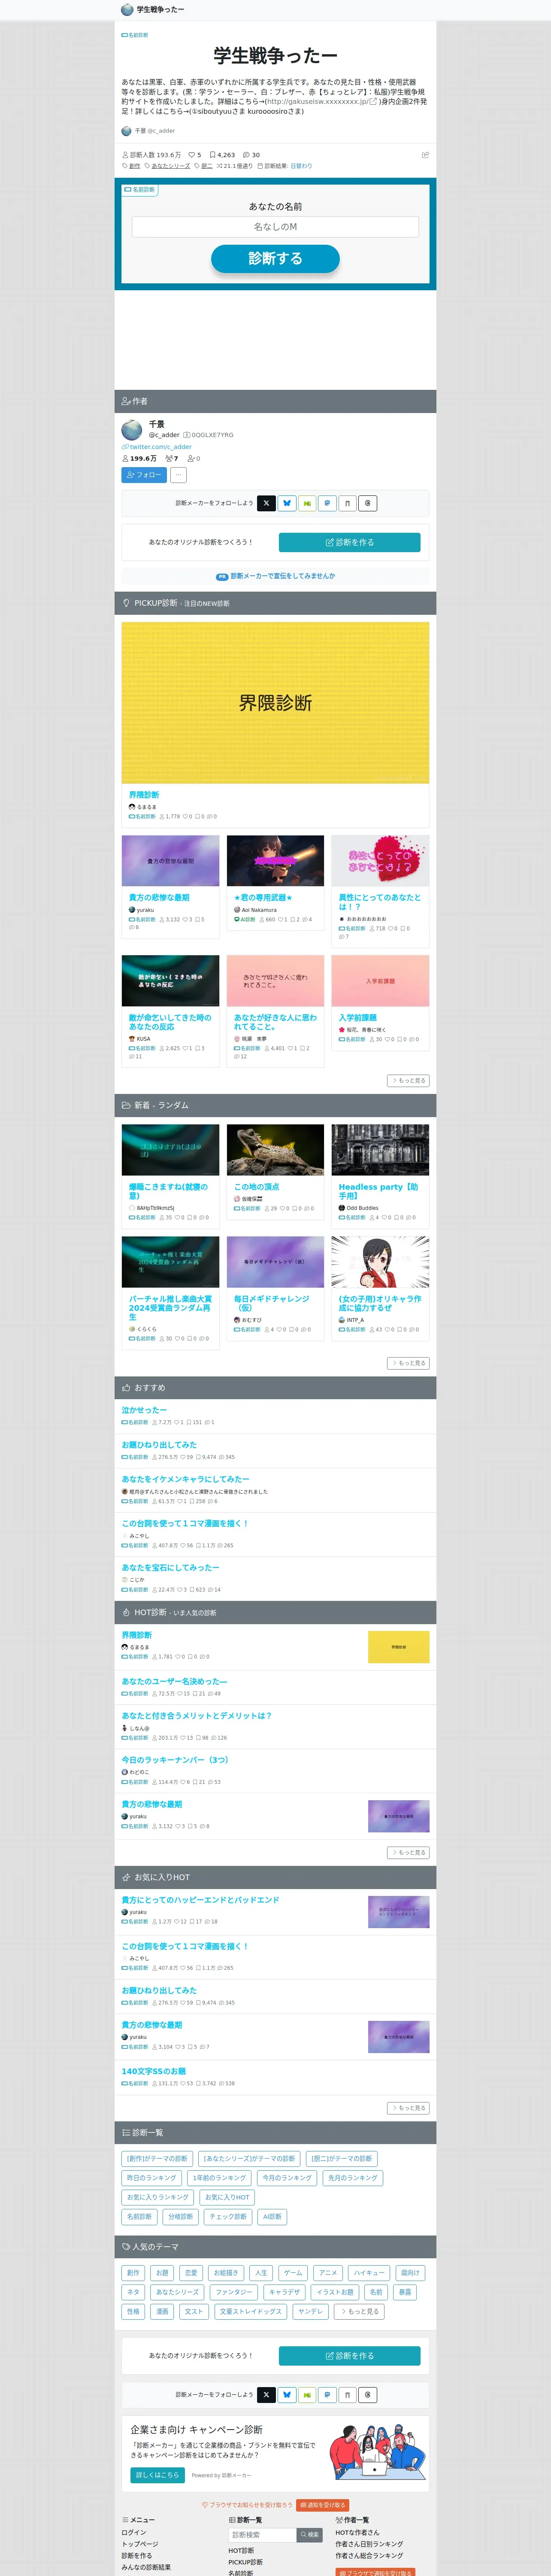This screenshot has height=2576, width=551.
Task: Open the この地の頂点 lizard thumbnail
Action: point(275,1150)
